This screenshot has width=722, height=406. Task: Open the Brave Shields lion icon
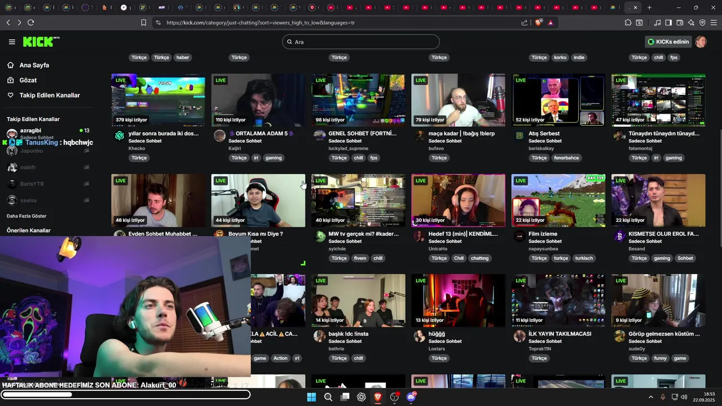point(539,23)
